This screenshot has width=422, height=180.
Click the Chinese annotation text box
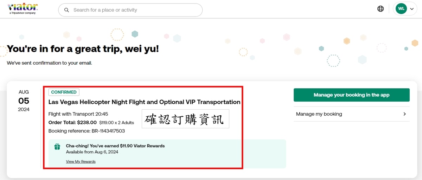(185, 118)
